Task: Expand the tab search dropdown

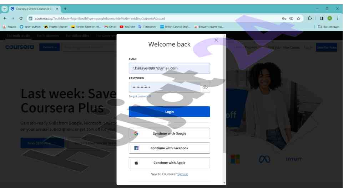Action: coord(5,9)
